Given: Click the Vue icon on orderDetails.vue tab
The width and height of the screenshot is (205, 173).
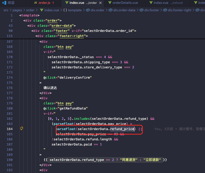Looking at the screenshot, I should 110,3.
